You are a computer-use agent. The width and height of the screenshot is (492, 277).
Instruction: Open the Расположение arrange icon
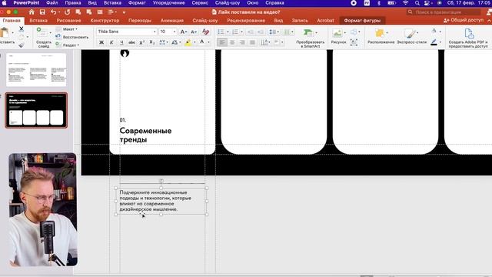[x=380, y=33]
